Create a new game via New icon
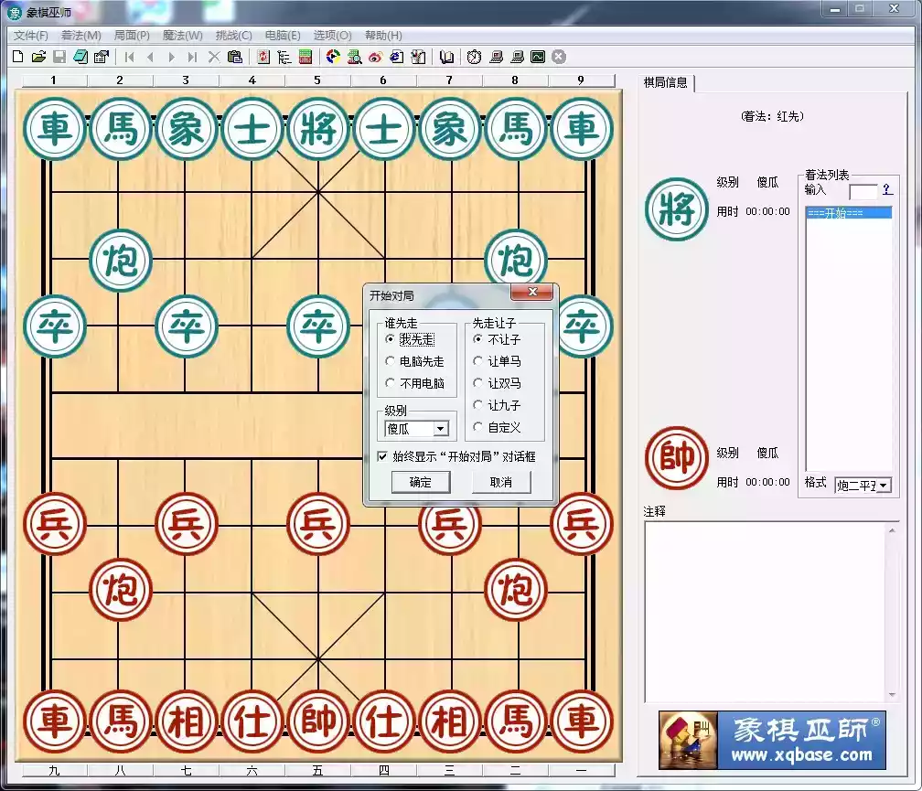This screenshot has width=922, height=791. [17, 57]
